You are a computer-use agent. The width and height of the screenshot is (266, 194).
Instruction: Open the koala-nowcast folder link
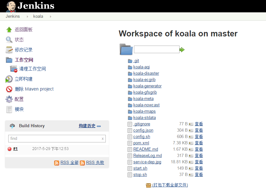[146, 105]
